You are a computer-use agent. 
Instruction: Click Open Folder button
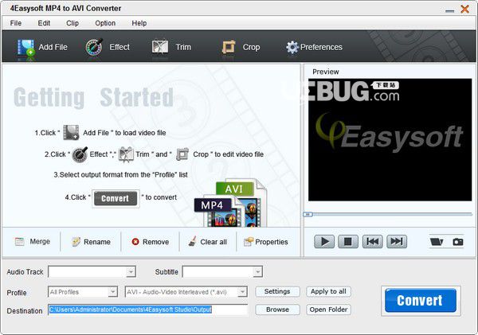[328, 310]
